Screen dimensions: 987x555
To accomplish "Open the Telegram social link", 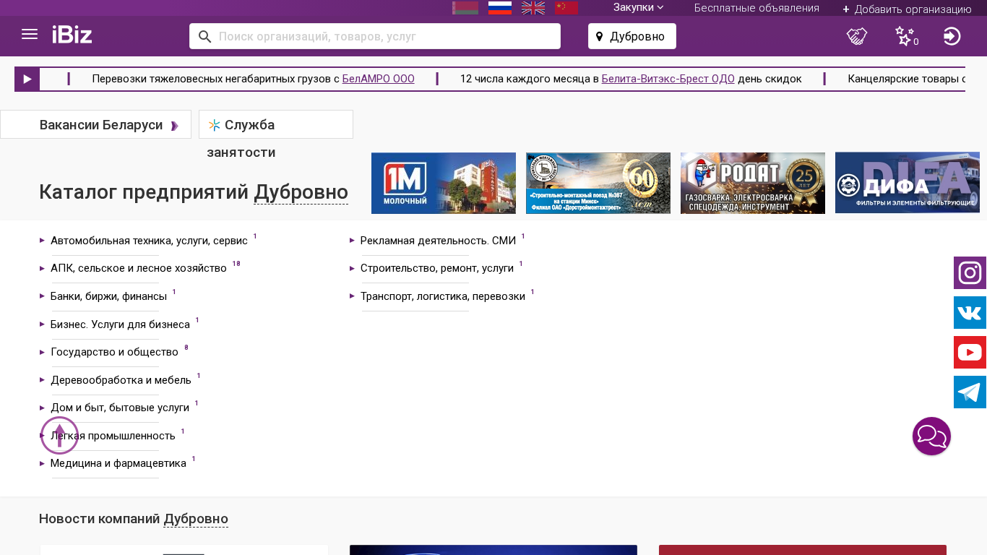I will coord(970,392).
